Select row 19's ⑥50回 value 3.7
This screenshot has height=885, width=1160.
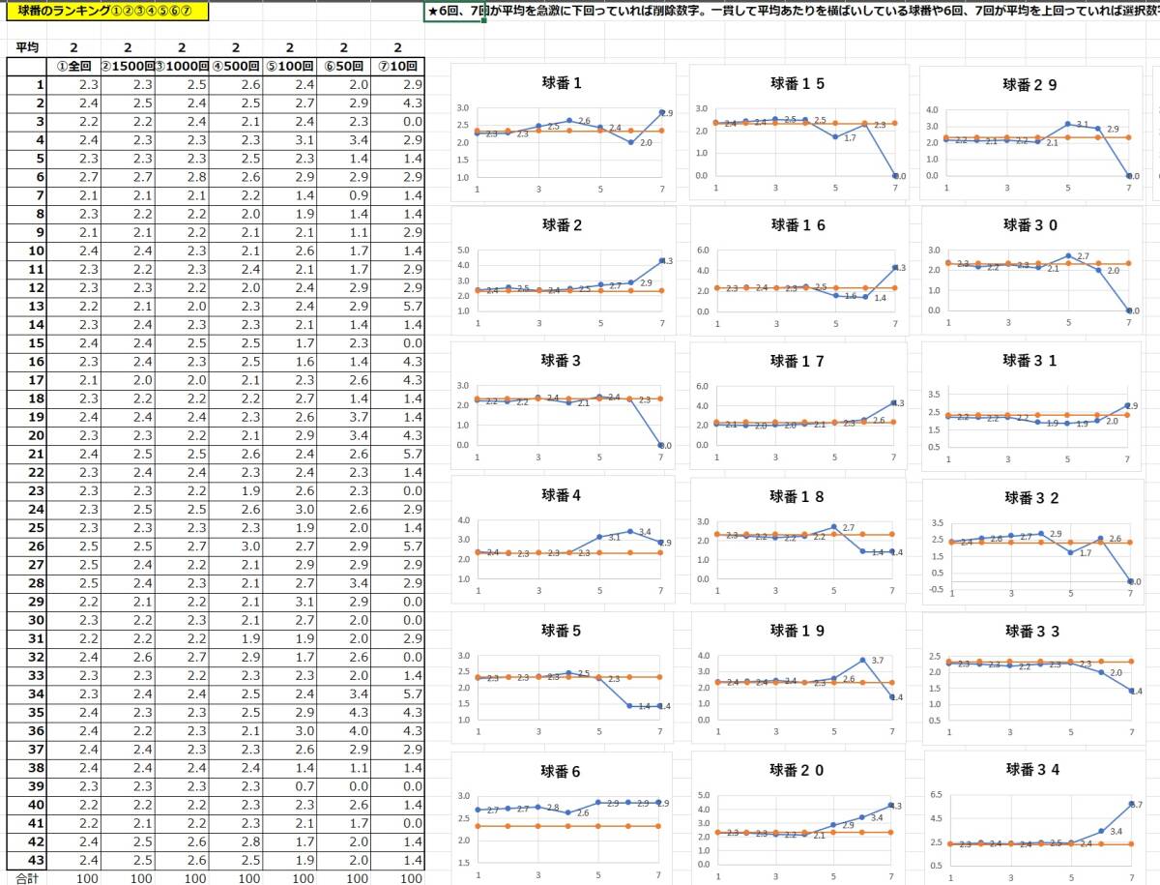pos(344,417)
